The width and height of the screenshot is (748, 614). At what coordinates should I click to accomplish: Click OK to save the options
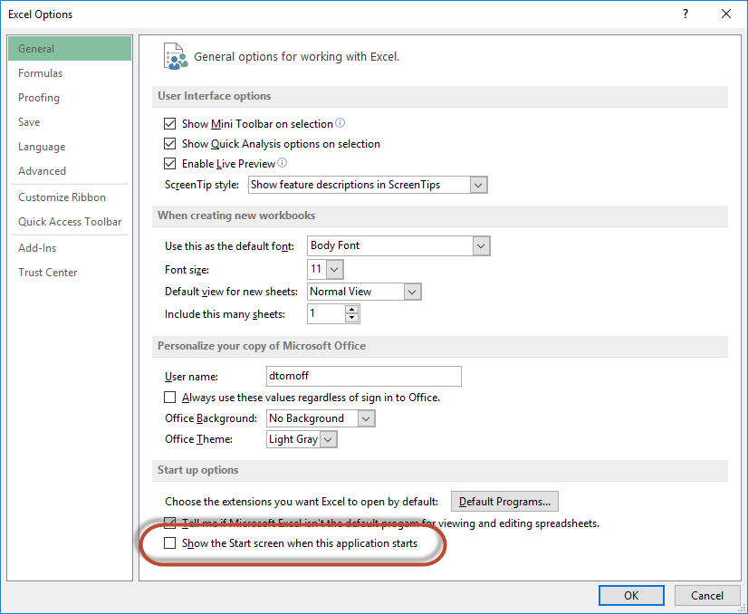tap(631, 595)
